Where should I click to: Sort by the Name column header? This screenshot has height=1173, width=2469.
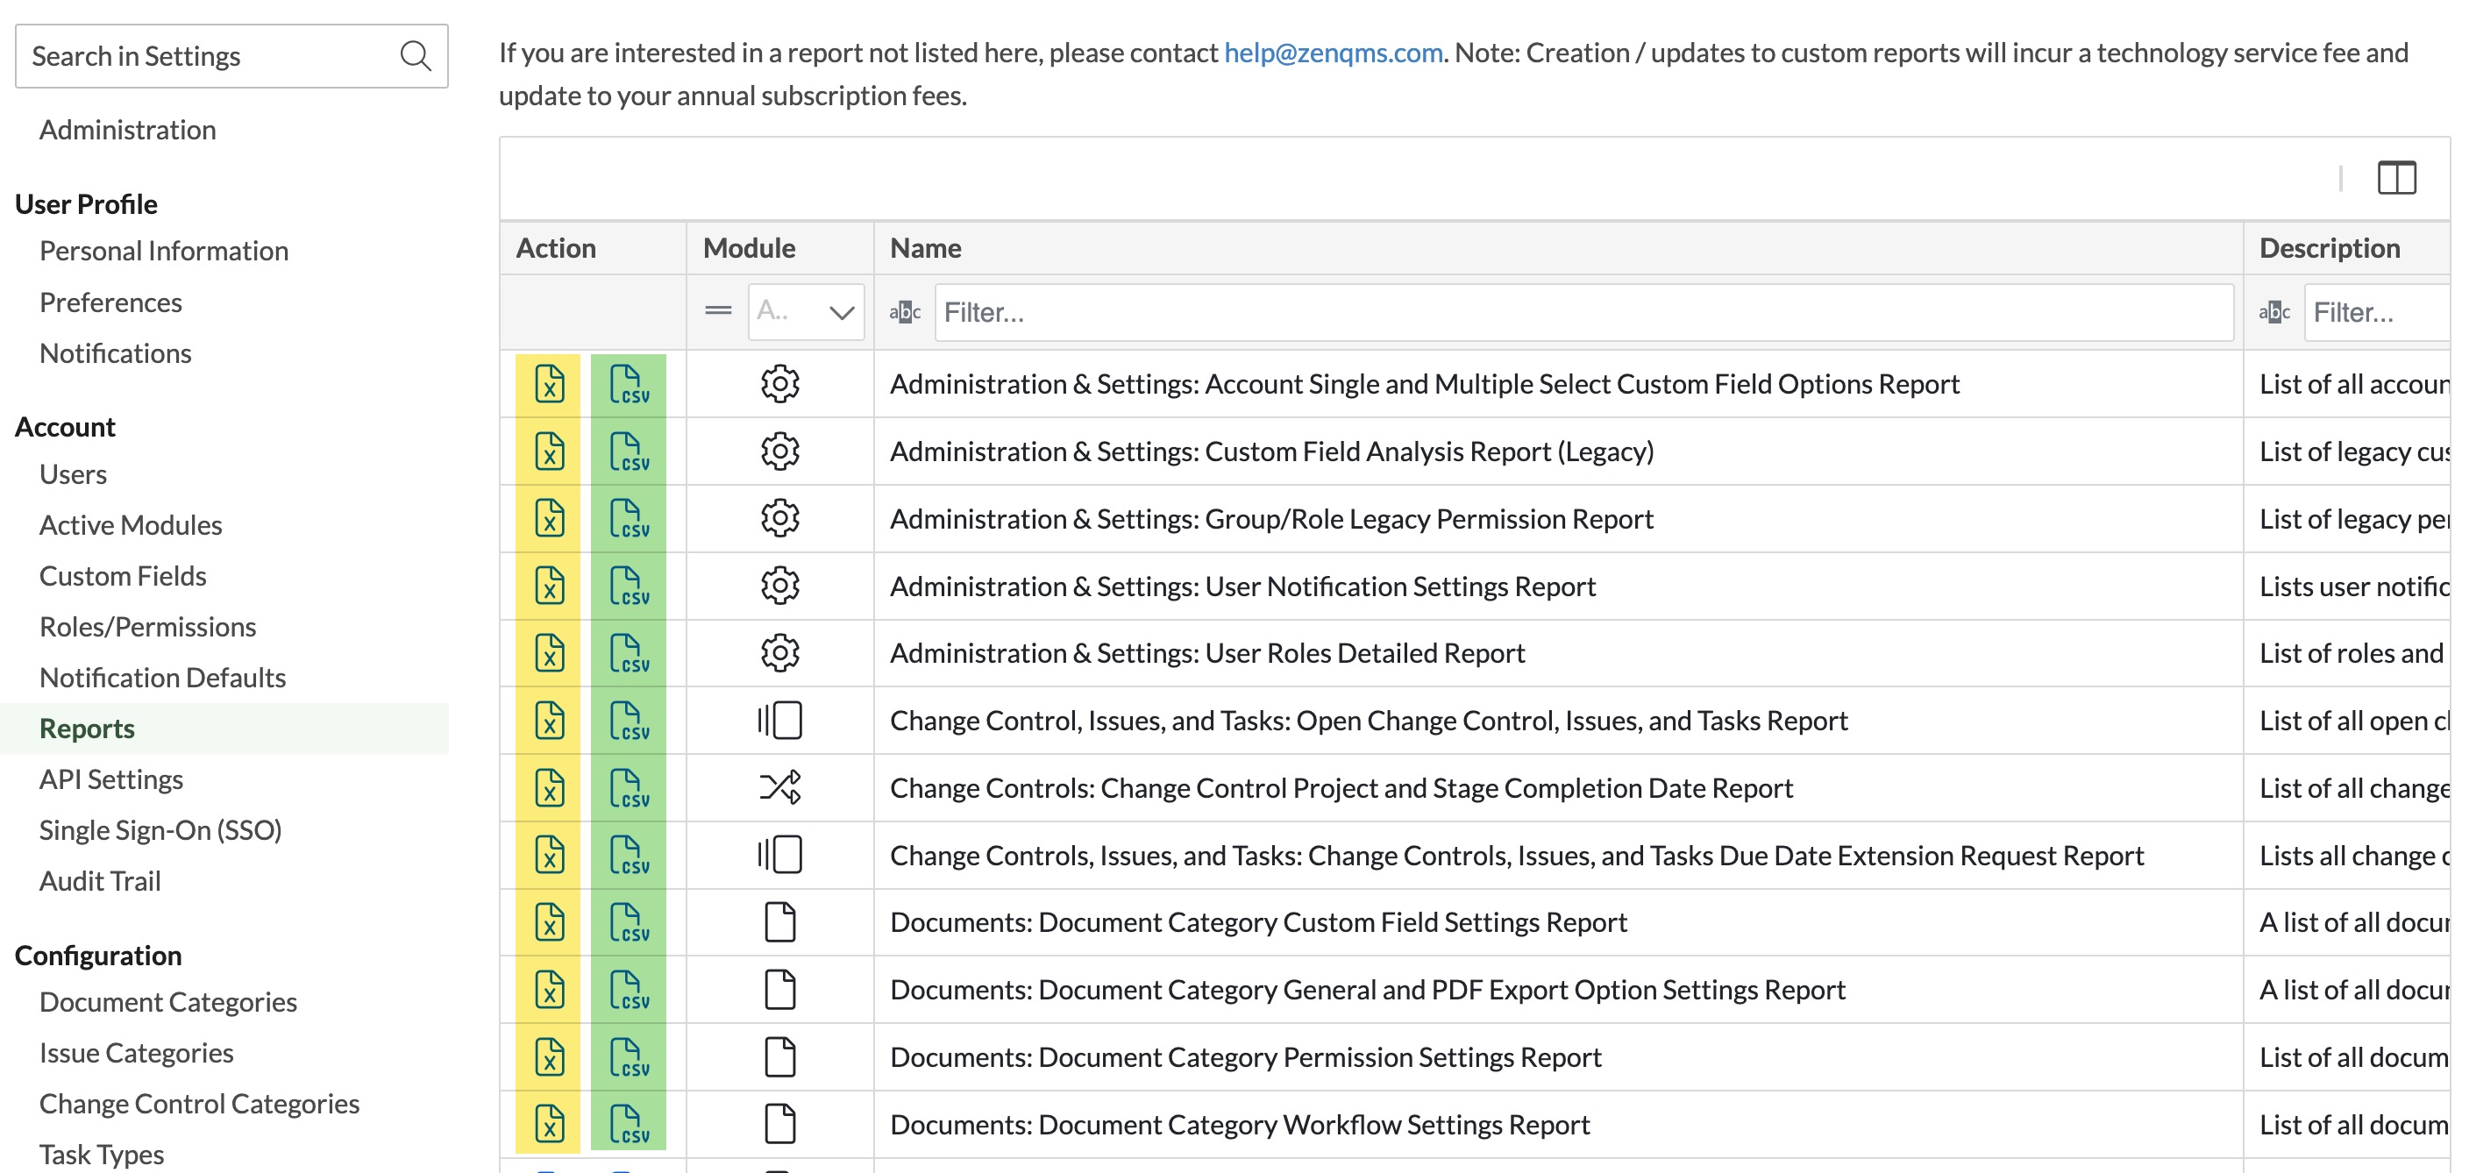tap(1557, 248)
